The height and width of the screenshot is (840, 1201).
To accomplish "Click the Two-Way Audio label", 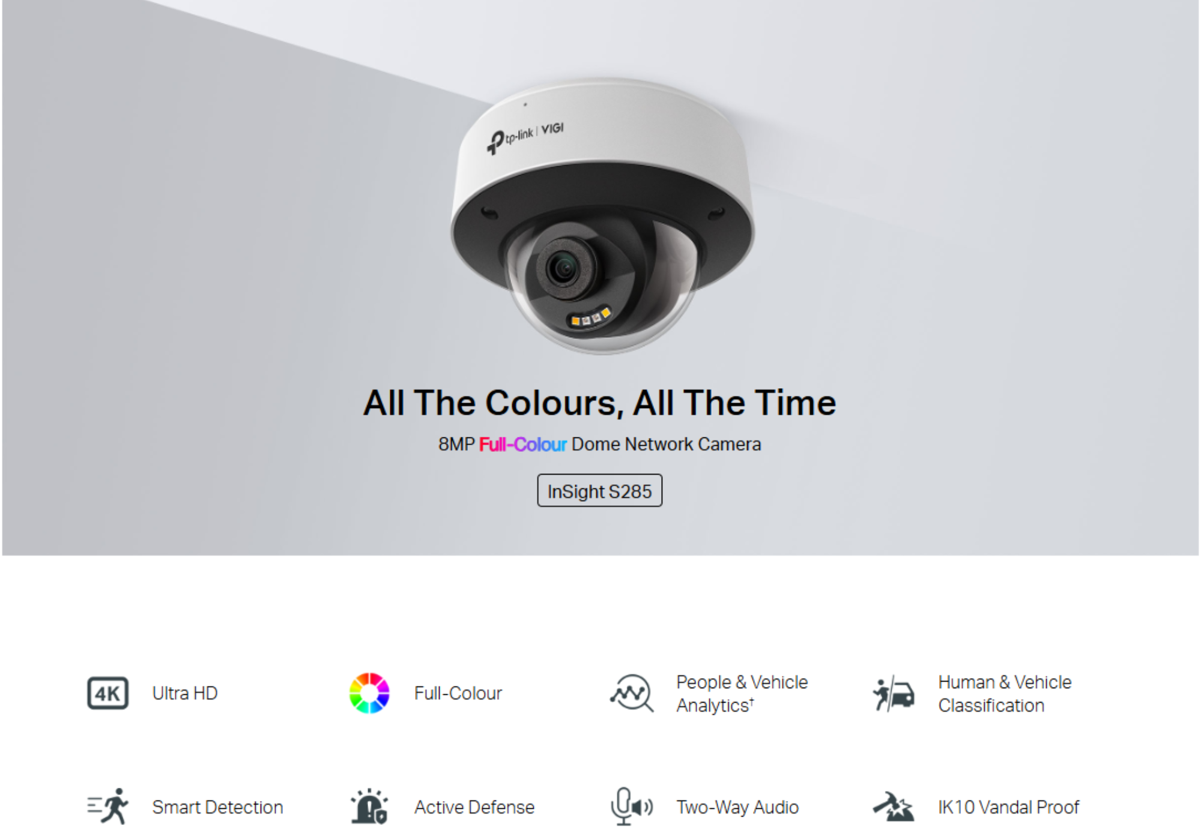I will tap(737, 807).
